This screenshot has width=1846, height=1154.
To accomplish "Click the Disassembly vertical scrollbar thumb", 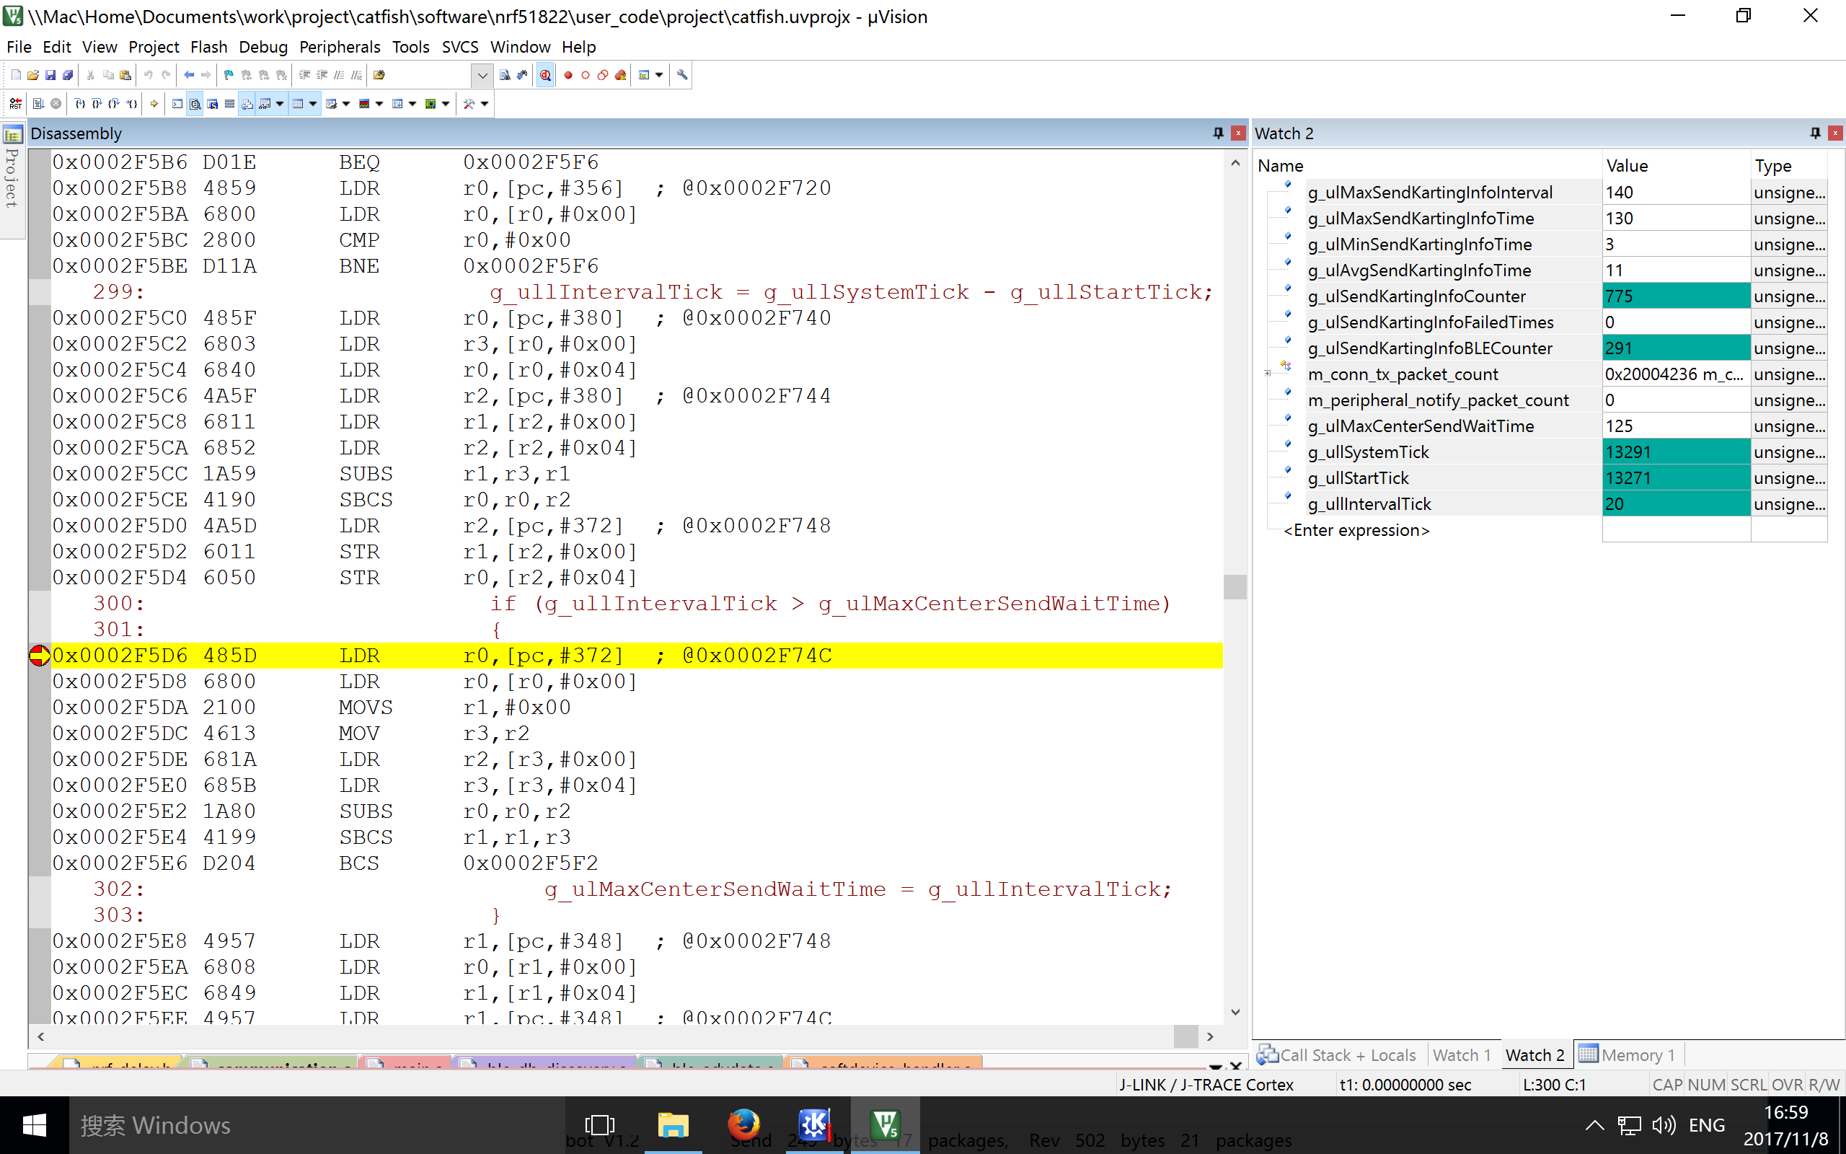I will (1235, 587).
